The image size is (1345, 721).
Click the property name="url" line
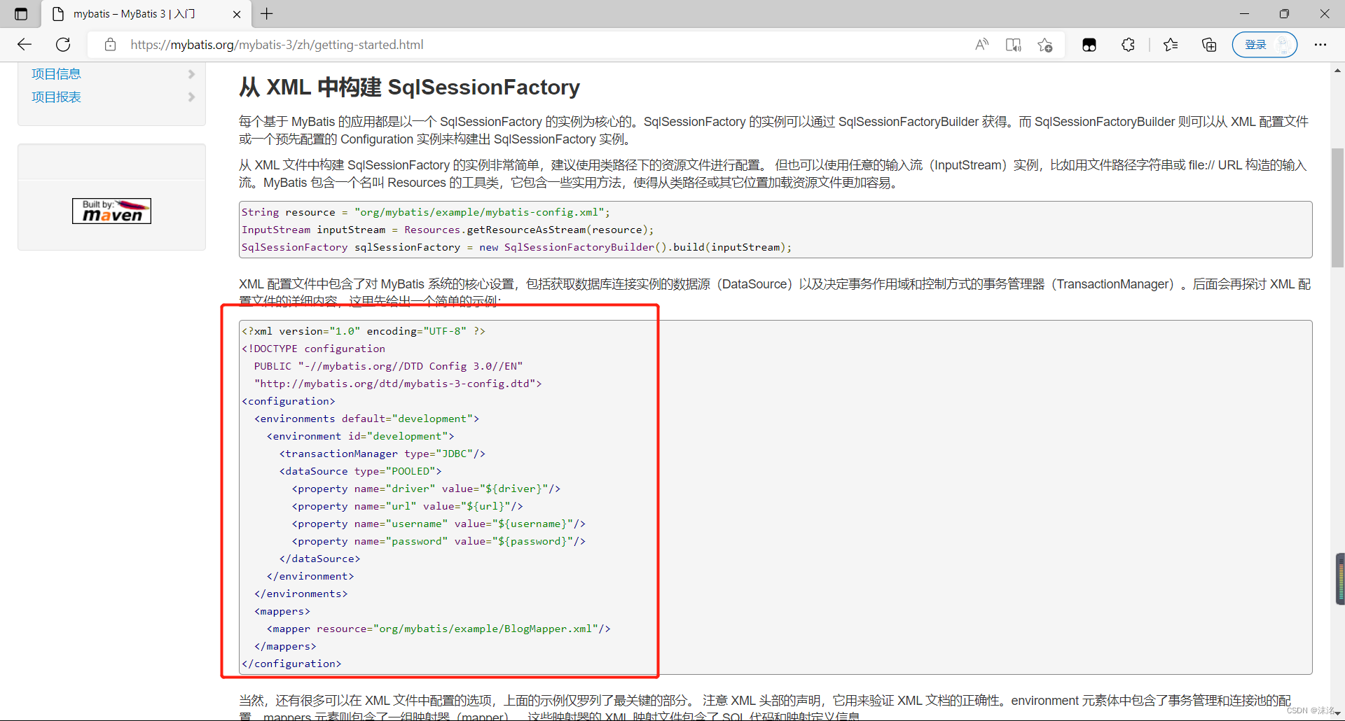click(408, 506)
